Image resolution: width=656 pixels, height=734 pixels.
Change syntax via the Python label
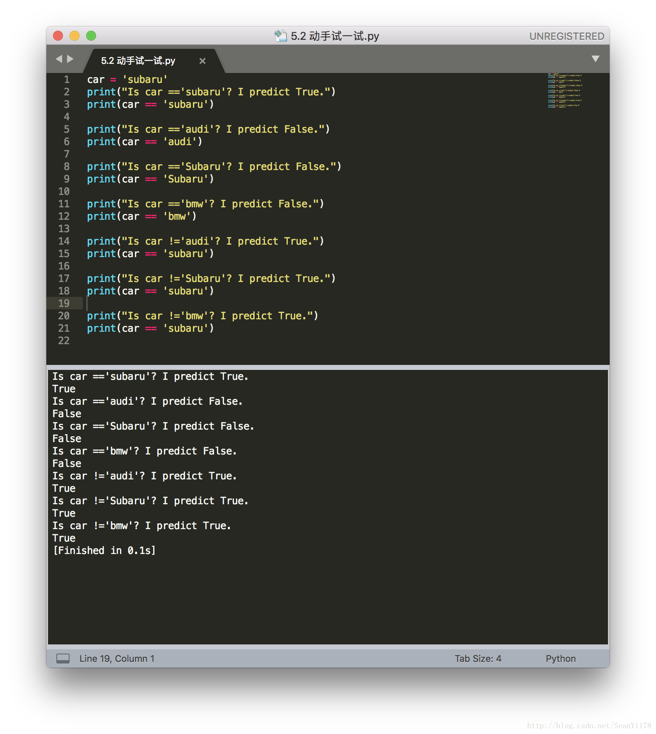pos(560,659)
